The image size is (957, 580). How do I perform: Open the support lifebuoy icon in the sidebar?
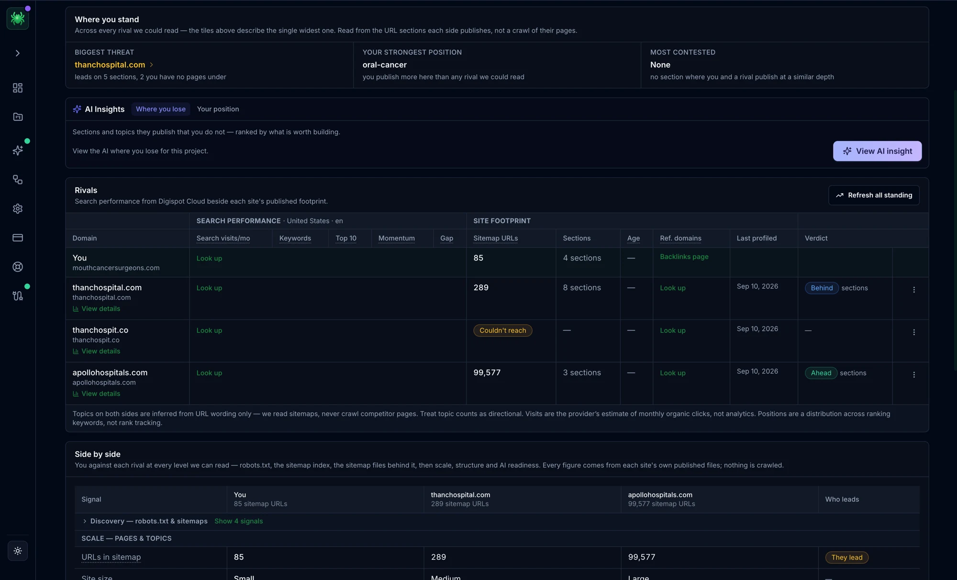pos(18,267)
